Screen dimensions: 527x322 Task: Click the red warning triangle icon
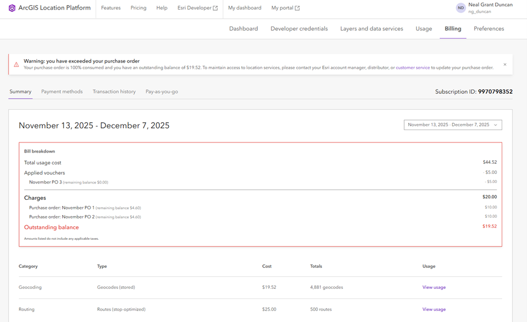click(16, 65)
